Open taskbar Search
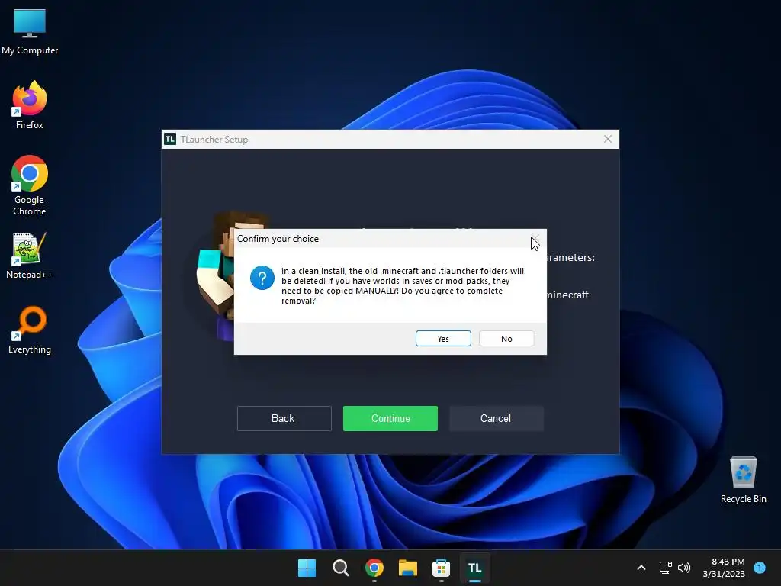781x586 pixels. tap(341, 568)
